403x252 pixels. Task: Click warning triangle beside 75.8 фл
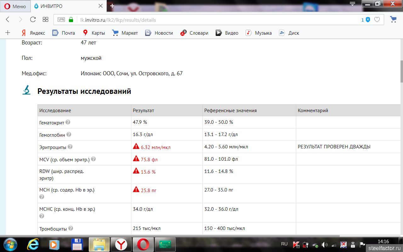[x=136, y=158]
